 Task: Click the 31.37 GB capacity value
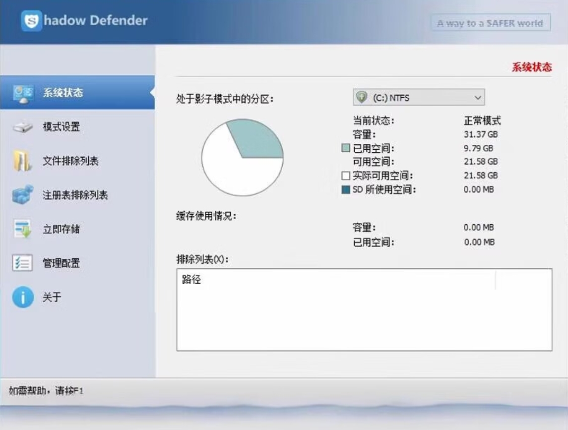(481, 134)
